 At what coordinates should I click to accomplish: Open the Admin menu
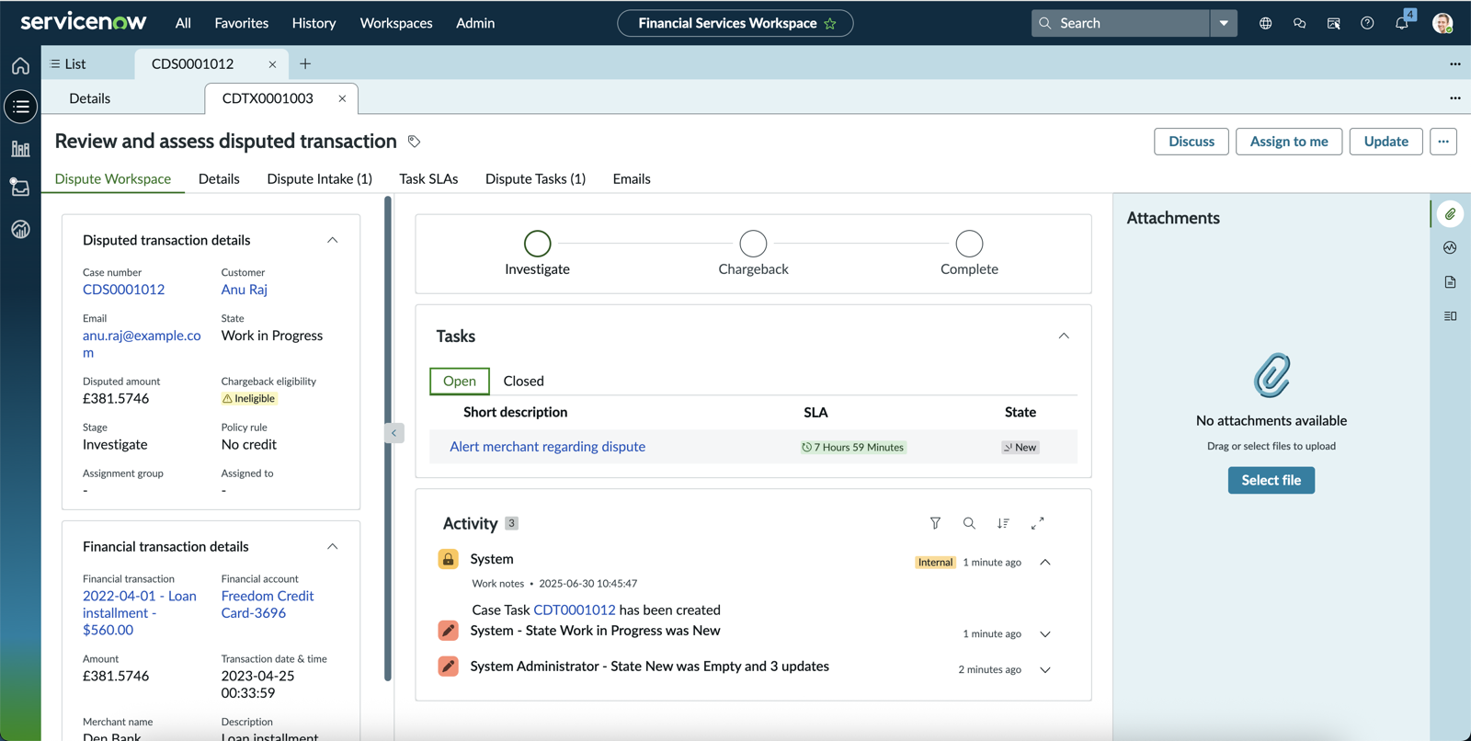tap(475, 23)
